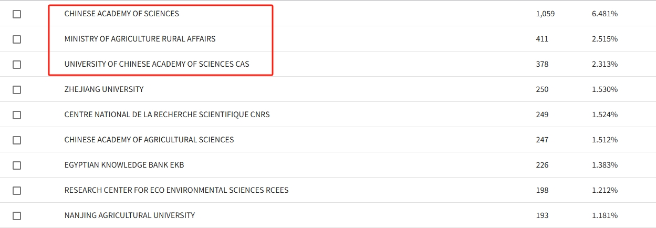The image size is (656, 228).
Task: Tick Chinese Academy of Agricultural Sciences checkbox
Action: pos(17,140)
